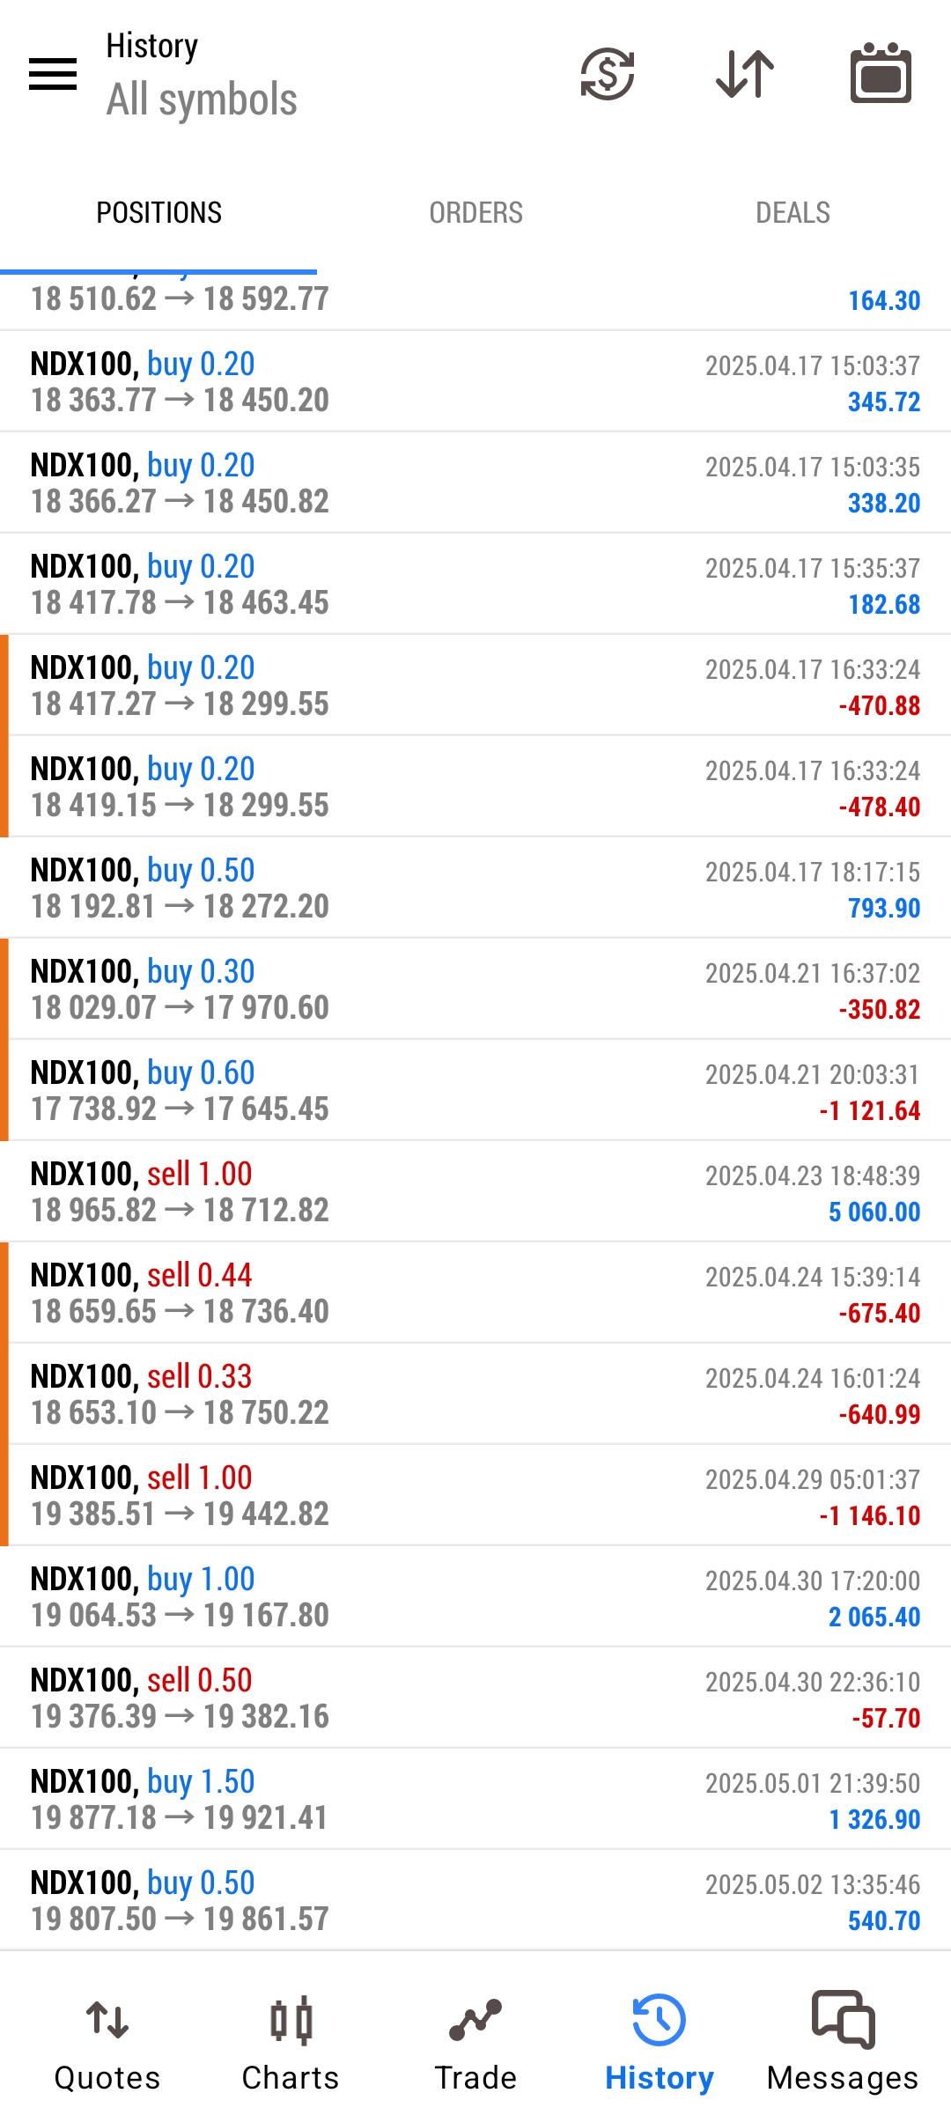Select the POSITIONS tab
The image size is (951, 2115).
pyautogui.click(x=158, y=213)
